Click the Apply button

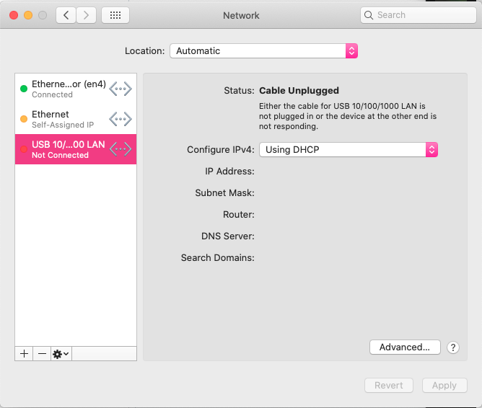[x=444, y=385]
